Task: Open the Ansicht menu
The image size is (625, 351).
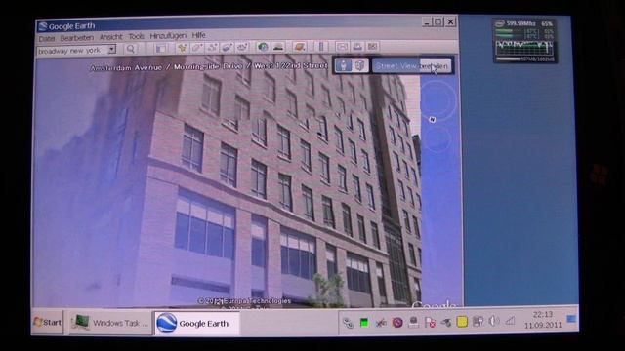Action: tap(110, 37)
